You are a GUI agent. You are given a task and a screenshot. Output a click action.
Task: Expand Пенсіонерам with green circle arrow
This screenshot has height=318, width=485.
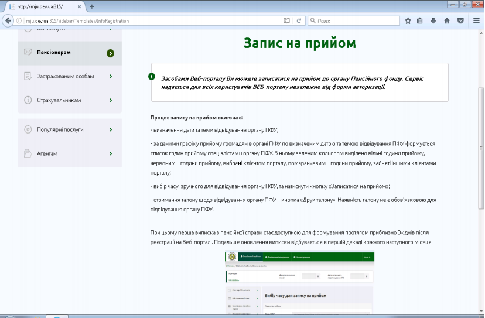point(111,53)
